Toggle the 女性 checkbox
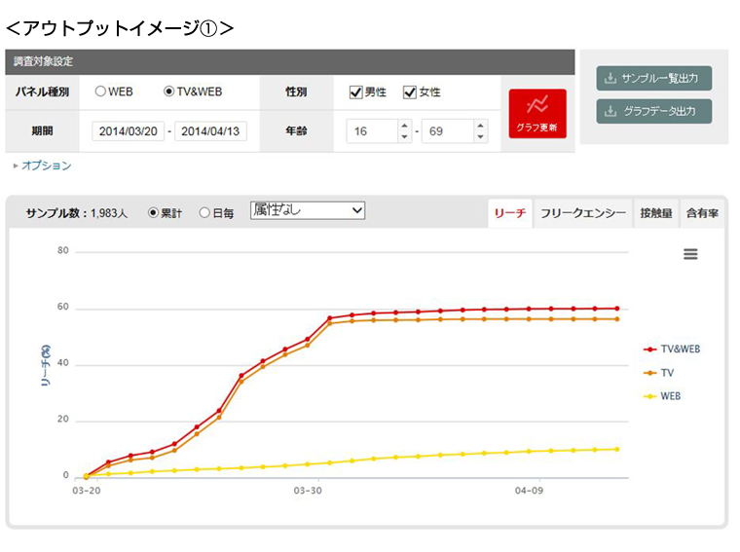The width and height of the screenshot is (740, 552). (410, 92)
